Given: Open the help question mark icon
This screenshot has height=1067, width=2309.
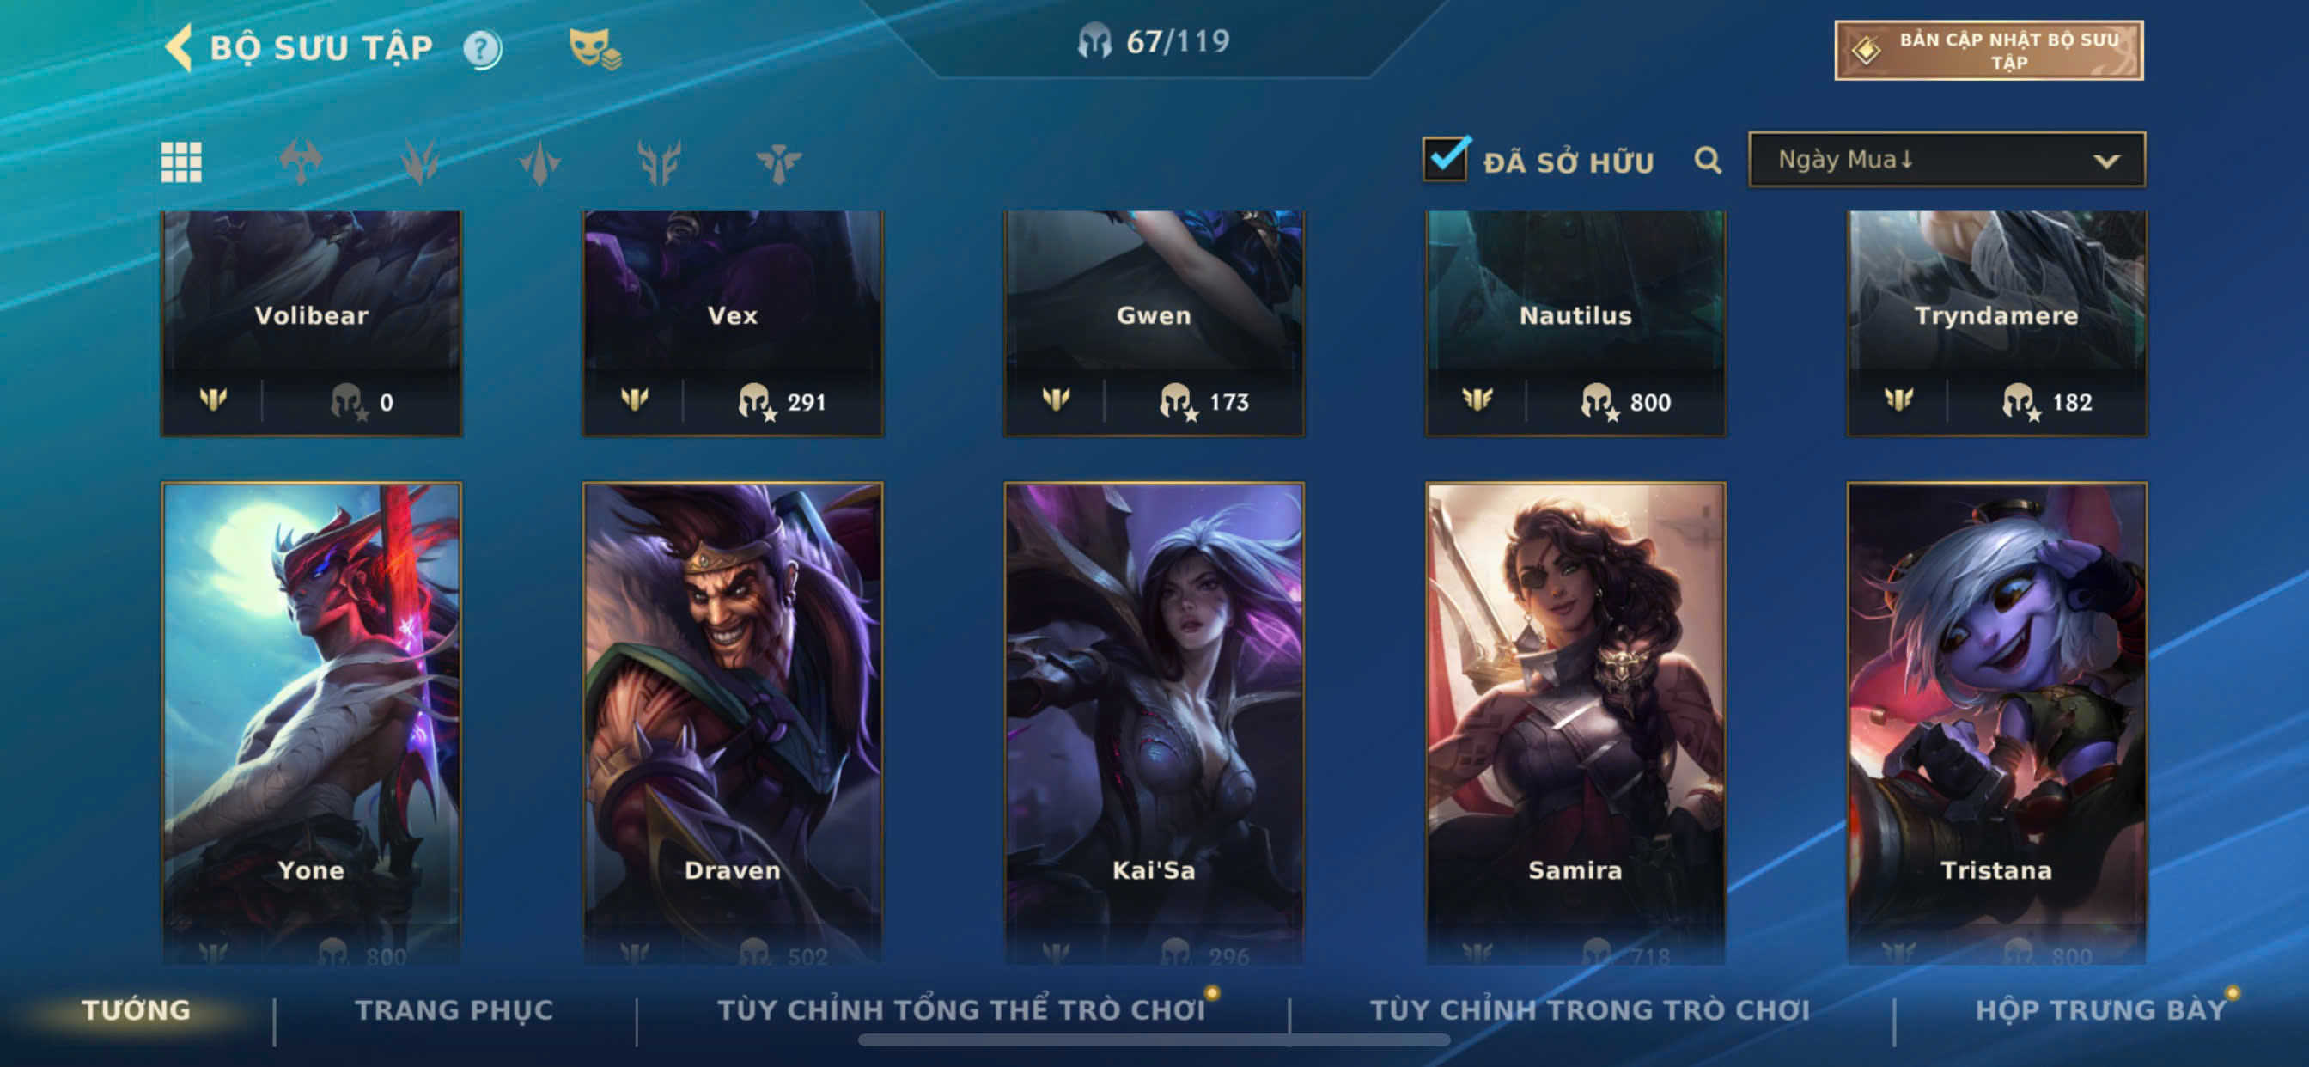Looking at the screenshot, I should pos(482,49).
